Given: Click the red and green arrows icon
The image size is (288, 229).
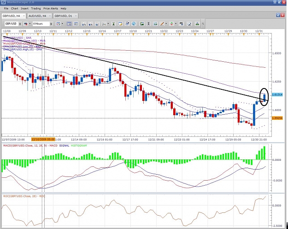Looking at the screenshot, I should 171,24.
